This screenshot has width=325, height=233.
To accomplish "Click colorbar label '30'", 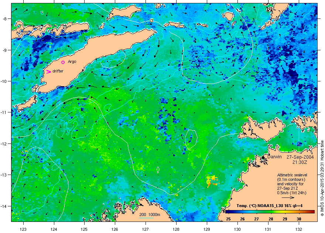I will 299,219.
